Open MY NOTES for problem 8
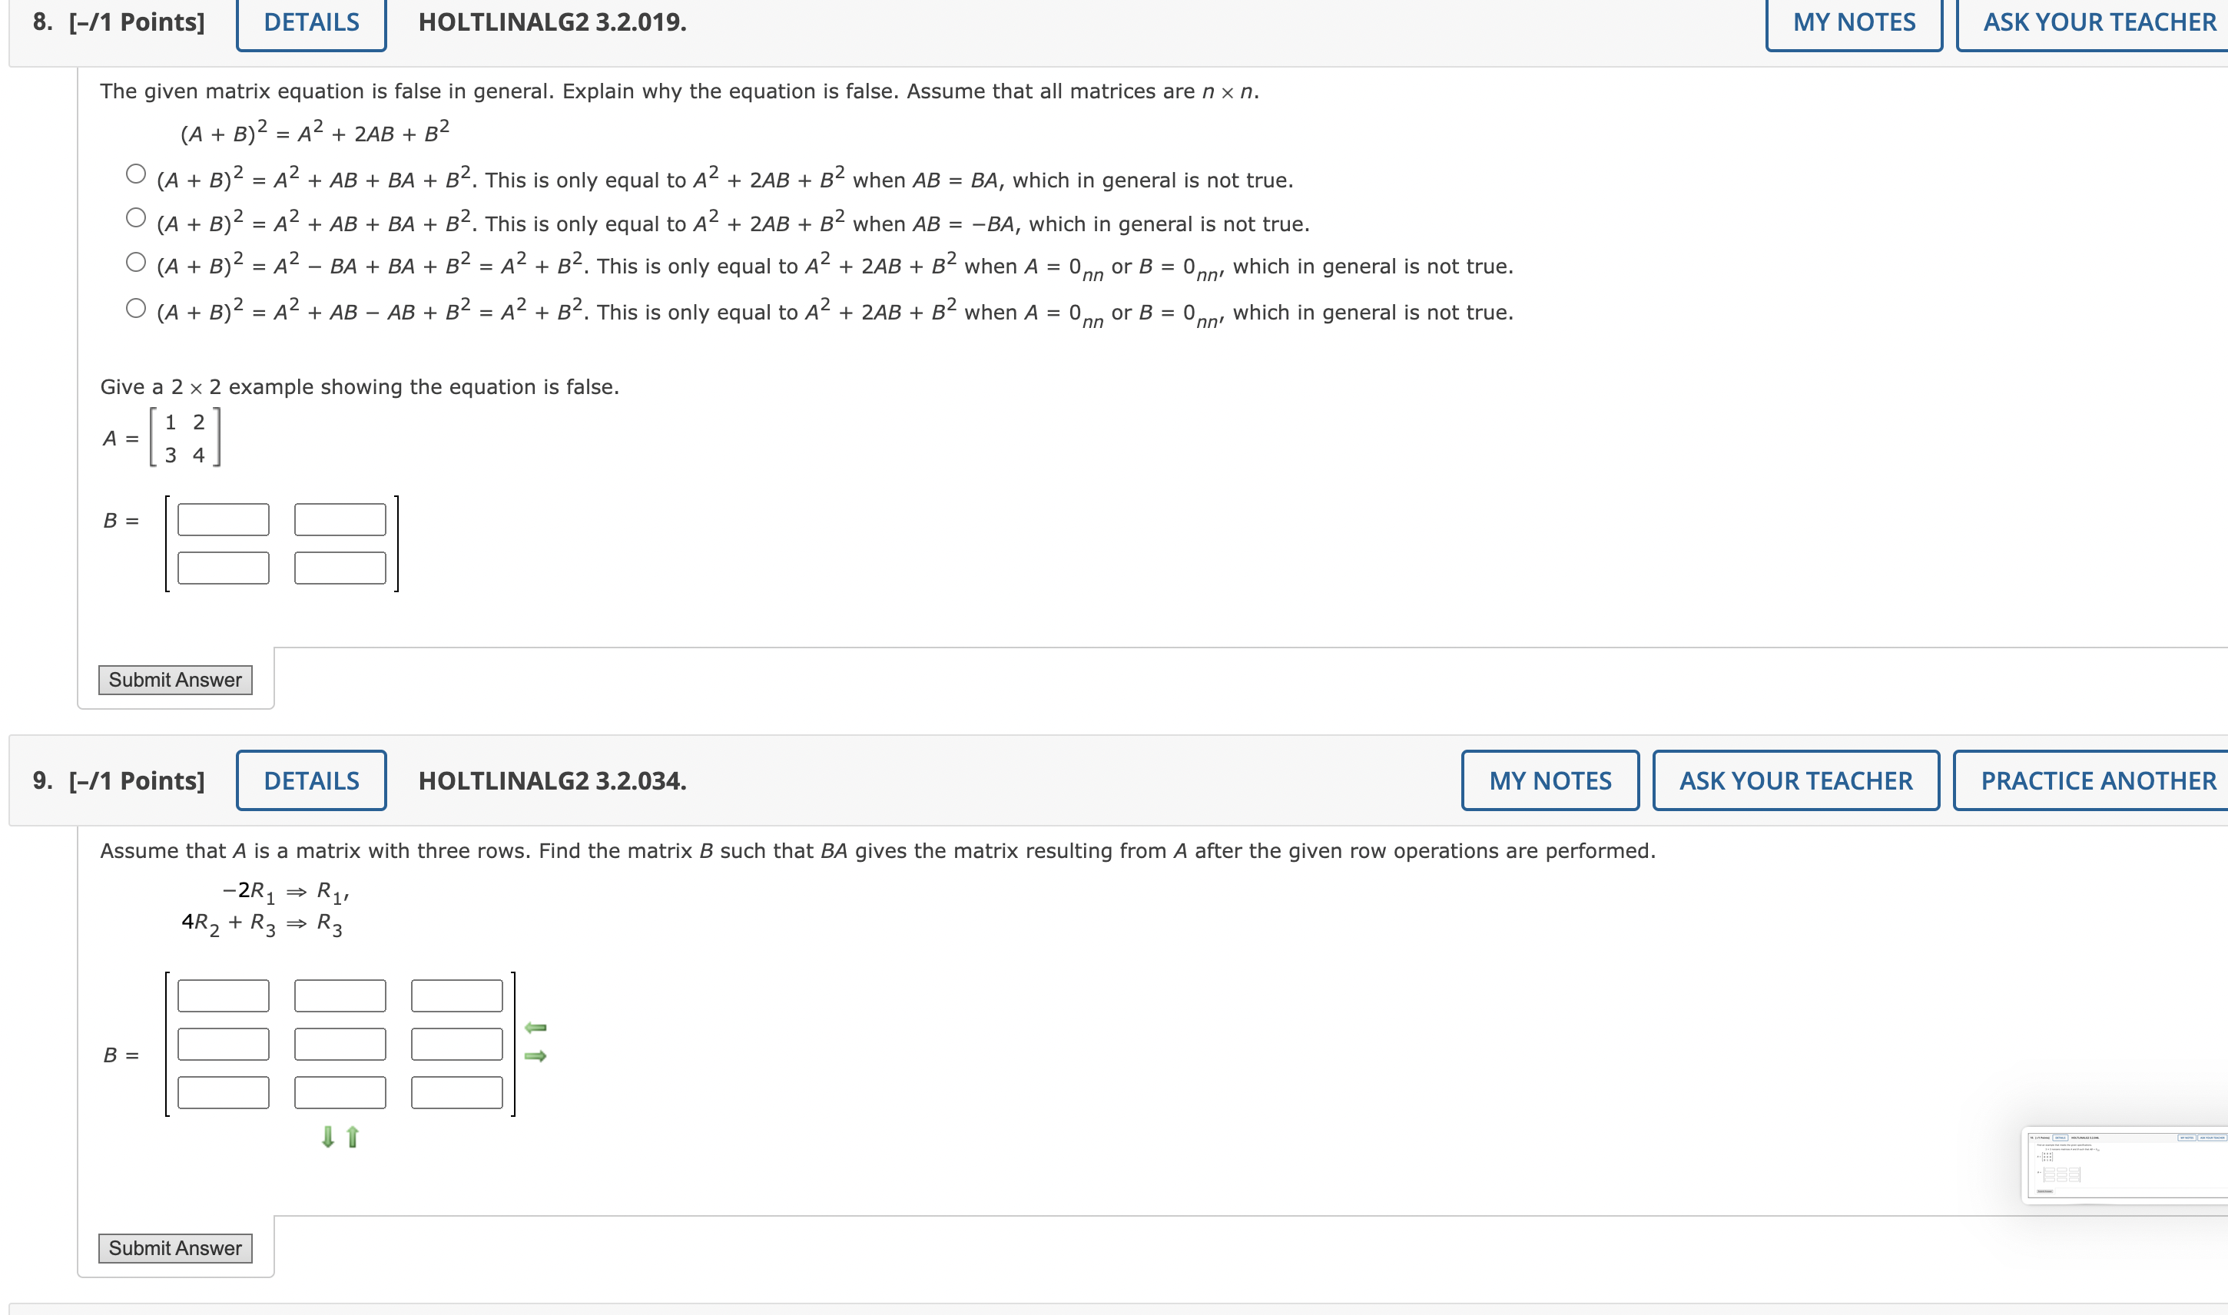This screenshot has height=1315, width=2228. coord(1852,22)
